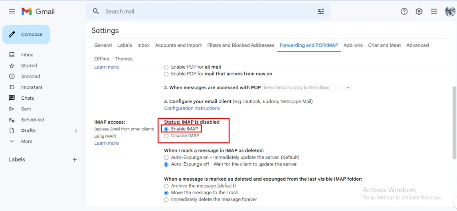This screenshot has height=211, width=457.
Task: Select Archive the message option
Action: tap(166, 186)
